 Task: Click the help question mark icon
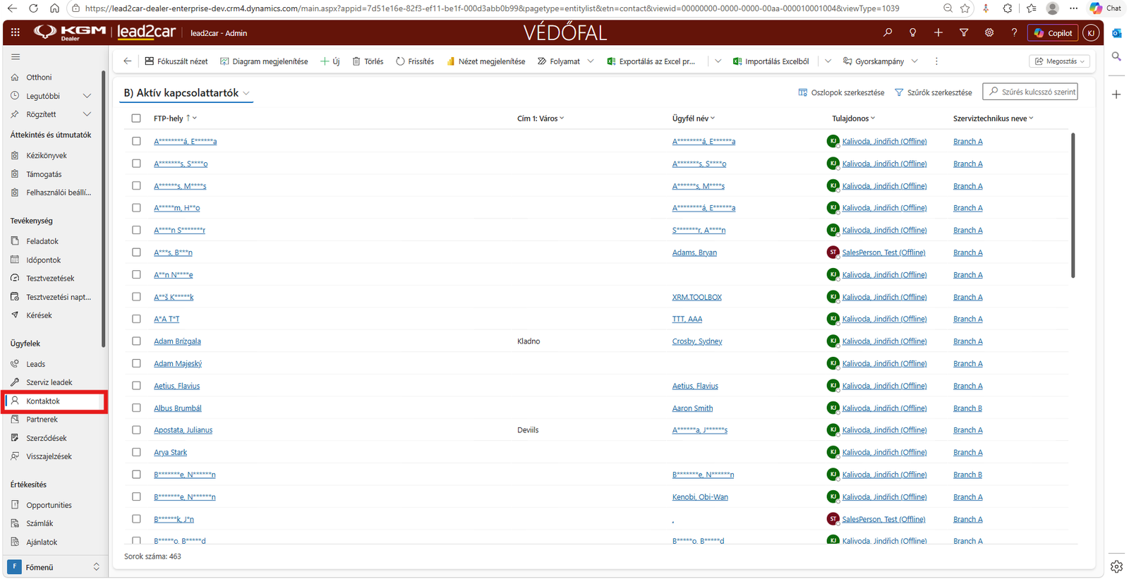click(1014, 32)
